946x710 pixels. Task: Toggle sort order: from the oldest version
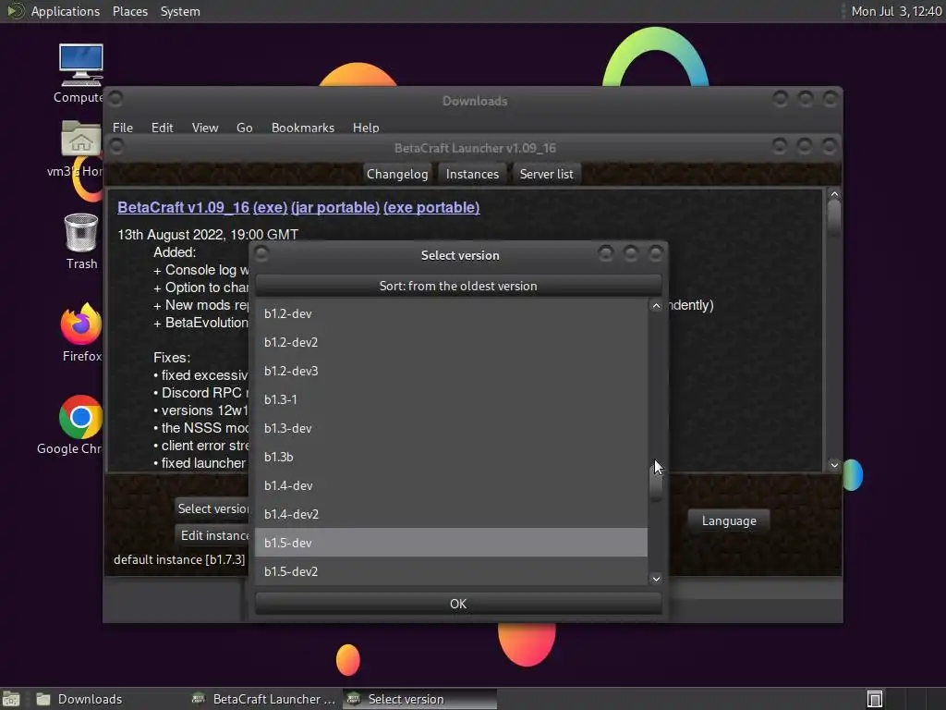(458, 286)
